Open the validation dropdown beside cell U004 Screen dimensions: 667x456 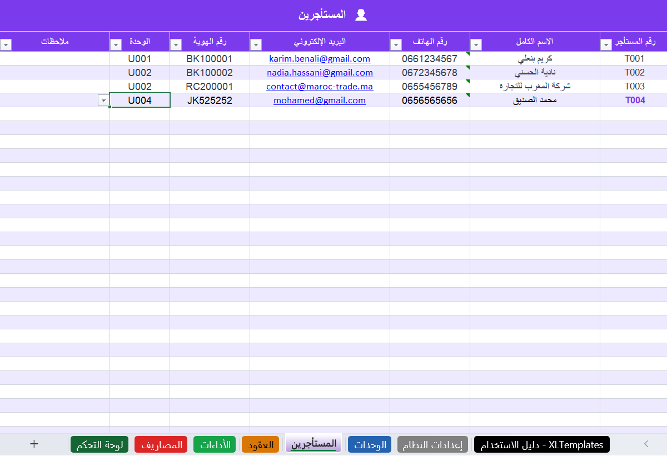click(103, 100)
